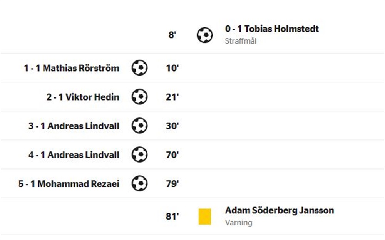Click the yellow card icon at 81'
The image size is (385, 240).
point(205,217)
